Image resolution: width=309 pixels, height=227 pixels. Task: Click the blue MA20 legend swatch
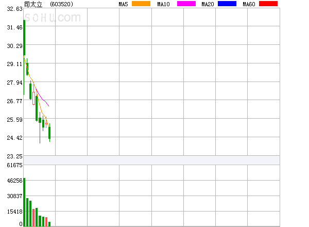point(227,4)
